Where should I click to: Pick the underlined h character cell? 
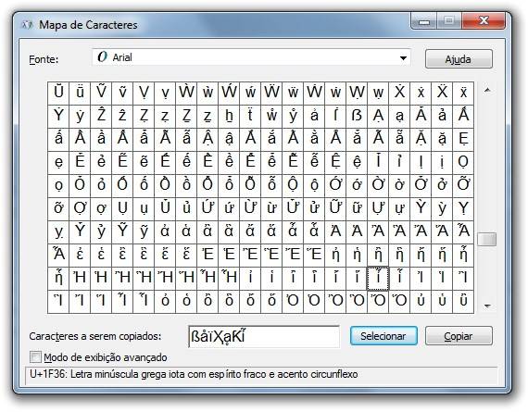tap(229, 116)
